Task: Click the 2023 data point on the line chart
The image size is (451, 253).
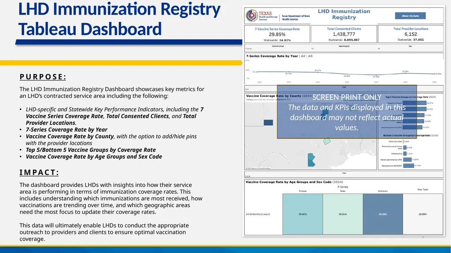Action: pyautogui.click(x=405, y=73)
